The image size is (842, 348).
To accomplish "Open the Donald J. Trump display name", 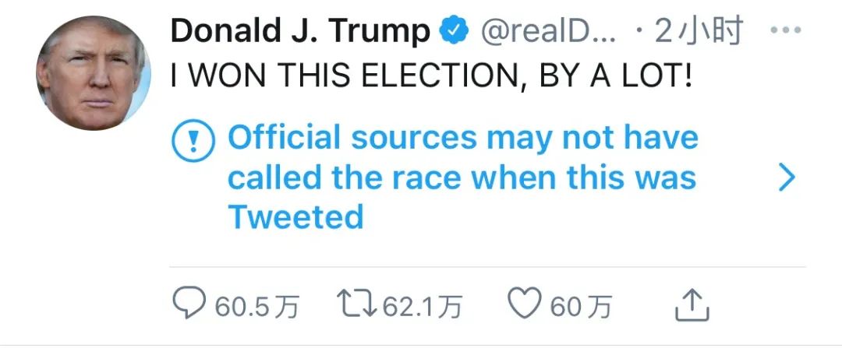I will click(x=299, y=32).
